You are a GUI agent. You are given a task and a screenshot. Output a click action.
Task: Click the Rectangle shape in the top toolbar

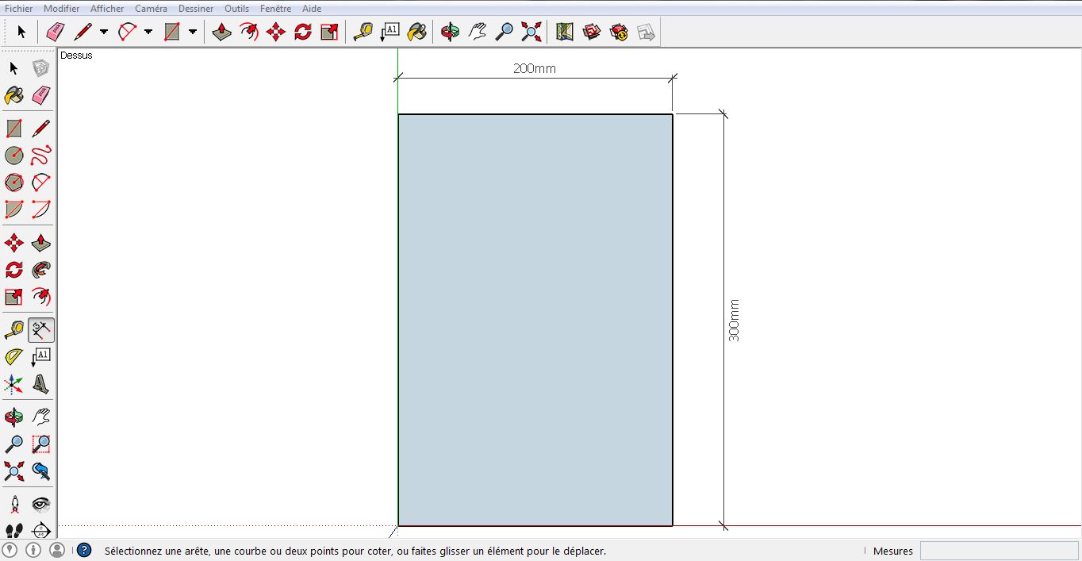point(171,32)
